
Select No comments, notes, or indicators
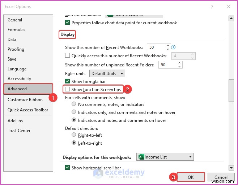(74, 104)
